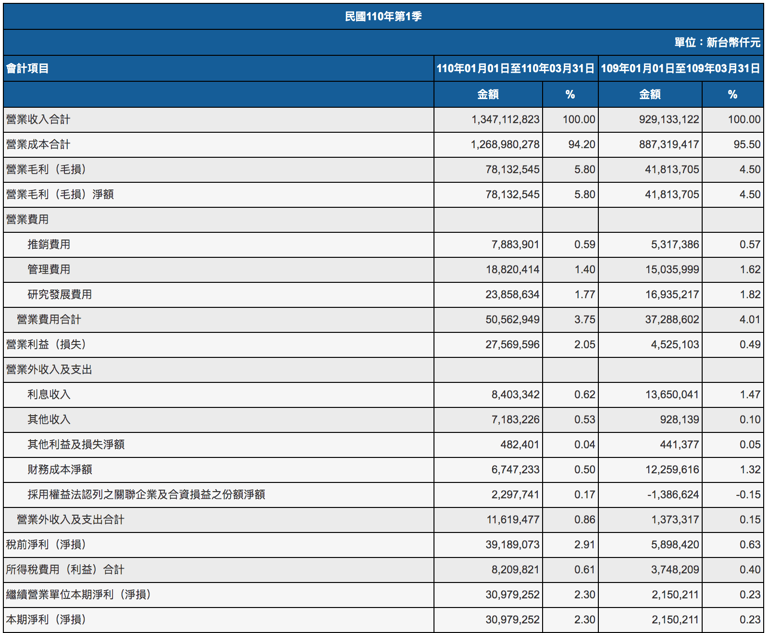Click the 其他利益及損失淨額 row label
The width and height of the screenshot is (768, 633).
point(76,444)
